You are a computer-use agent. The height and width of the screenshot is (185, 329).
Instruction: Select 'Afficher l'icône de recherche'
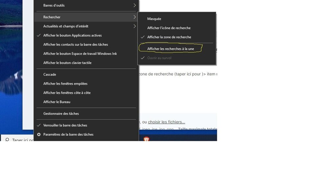pos(169,28)
